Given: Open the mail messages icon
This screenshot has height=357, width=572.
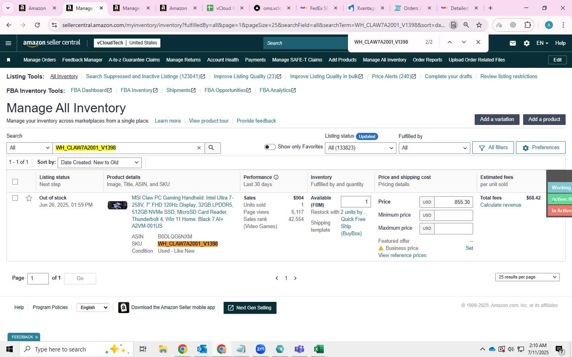Looking at the screenshot, I should [513, 43].
